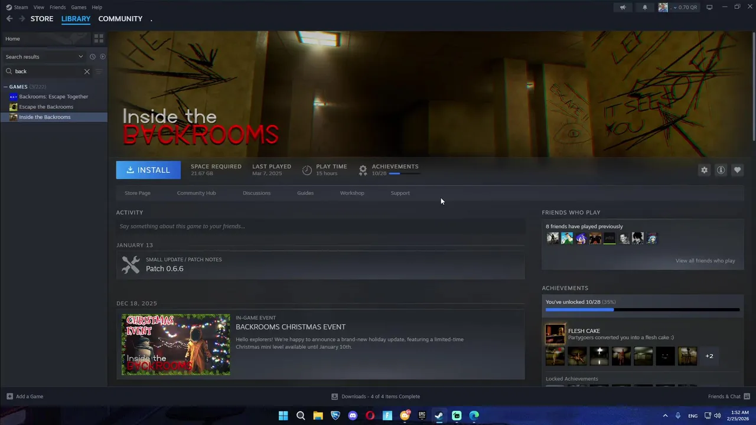Show the +2 more achievements
This screenshot has width=756, height=425.
[709, 356]
